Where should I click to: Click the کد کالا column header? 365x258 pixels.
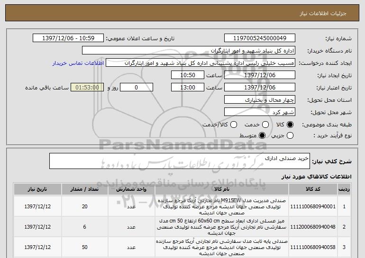click(313, 189)
